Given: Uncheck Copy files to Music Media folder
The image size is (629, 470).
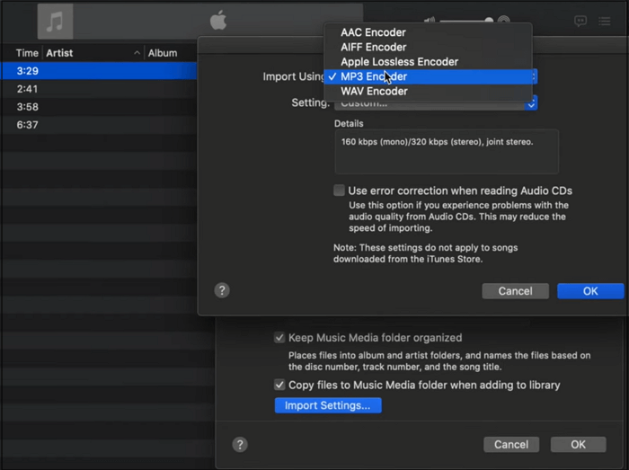Looking at the screenshot, I should click(x=279, y=385).
